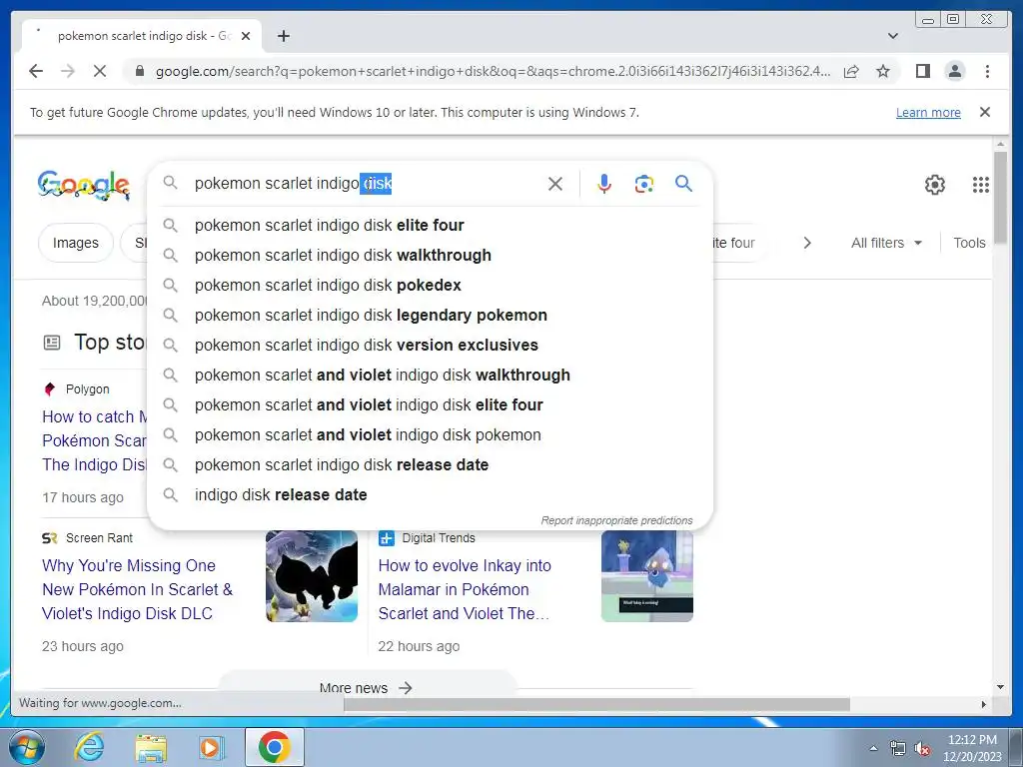
Task: Go to the Google logo homepage
Action: pyautogui.click(x=84, y=185)
